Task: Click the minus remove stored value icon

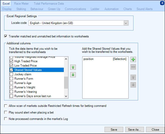Action: [x=133, y=67]
